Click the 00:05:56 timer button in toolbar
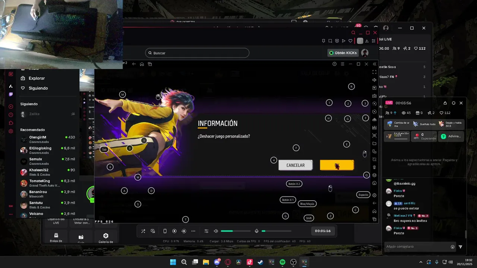This screenshot has width=477, height=268. [x=323, y=231]
